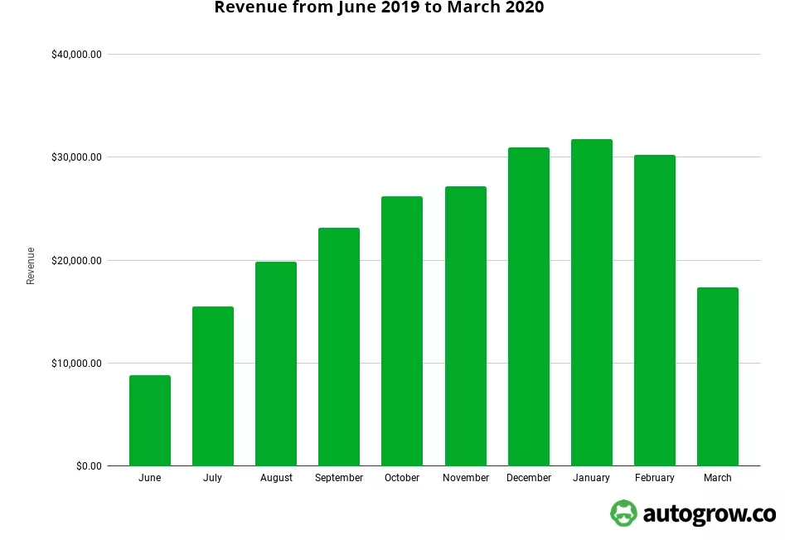Viewport: 785px width, 540px height.
Task: Click the $10,000.00 axis label
Action: point(76,364)
